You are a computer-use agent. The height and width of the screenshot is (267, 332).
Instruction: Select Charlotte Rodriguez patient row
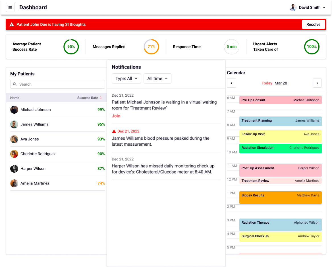(38, 154)
